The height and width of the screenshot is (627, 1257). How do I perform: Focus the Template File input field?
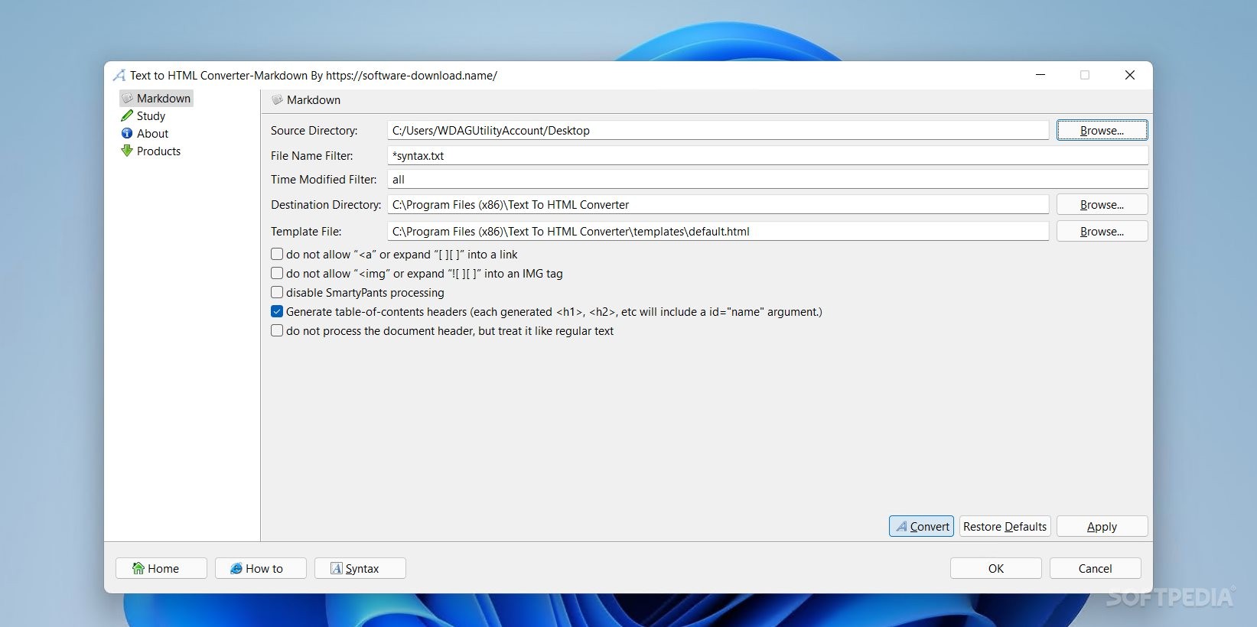click(718, 232)
